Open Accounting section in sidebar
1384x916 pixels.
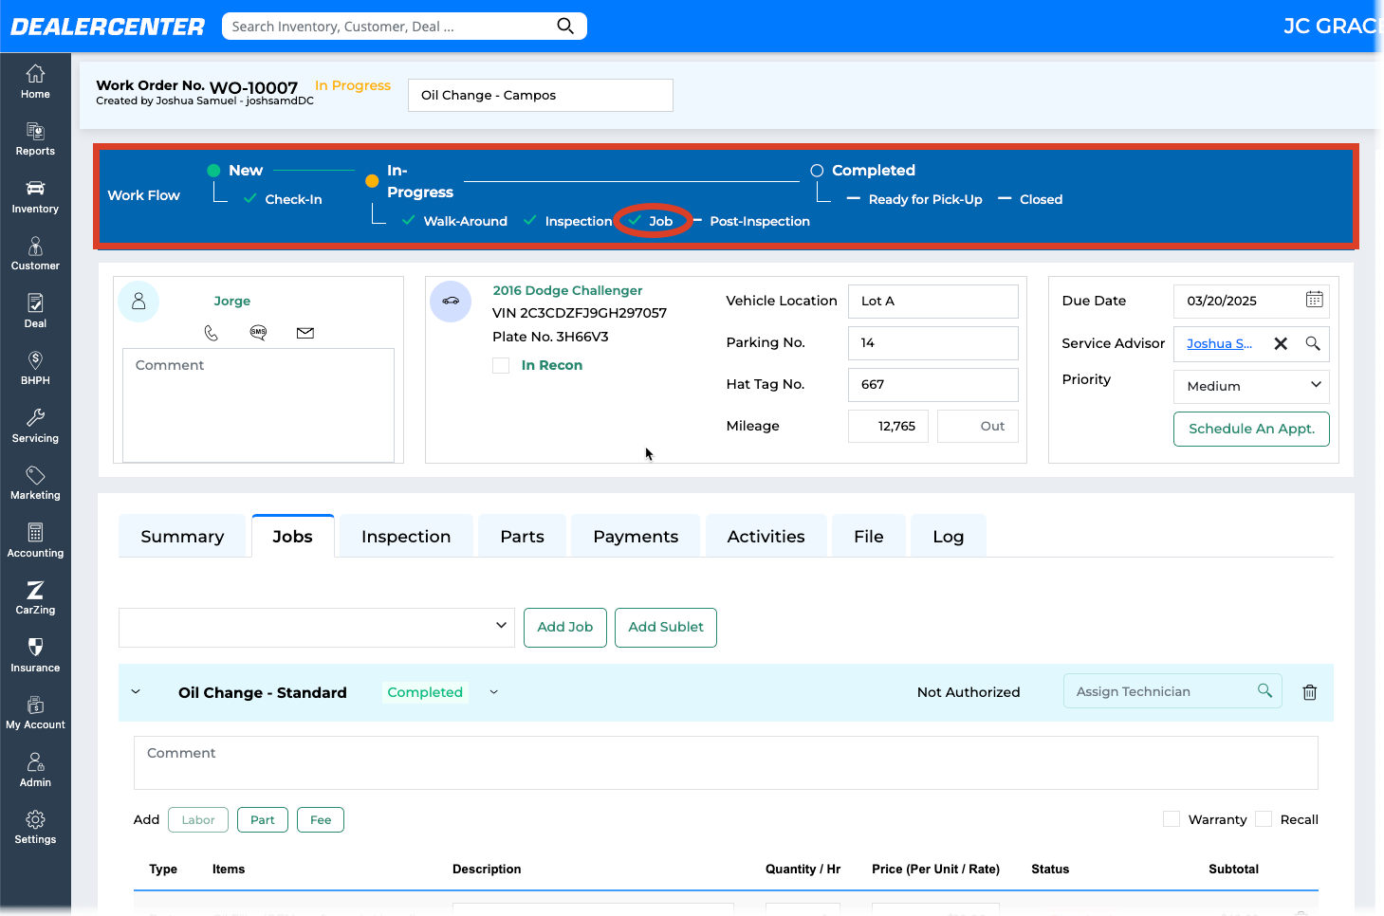point(35,540)
